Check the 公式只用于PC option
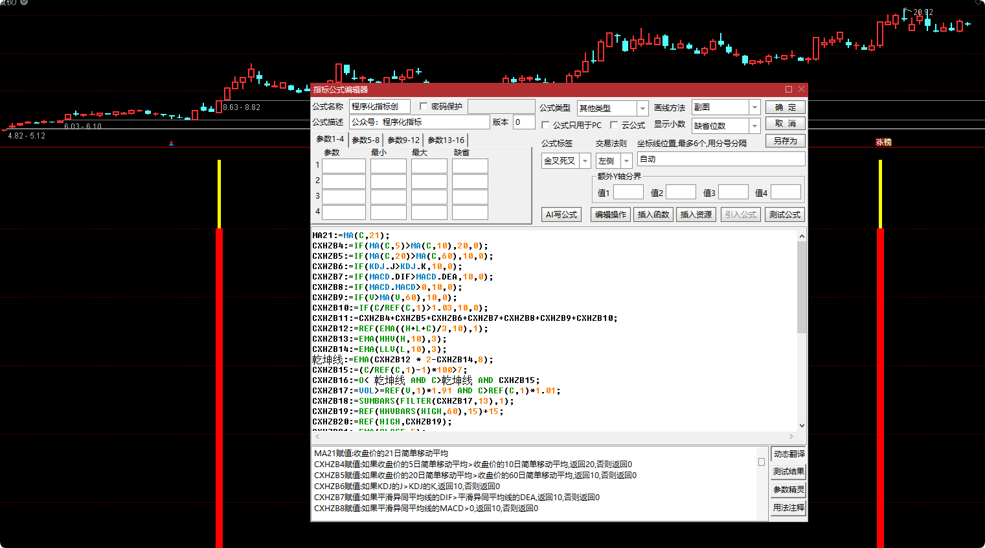985x548 pixels. pos(545,126)
